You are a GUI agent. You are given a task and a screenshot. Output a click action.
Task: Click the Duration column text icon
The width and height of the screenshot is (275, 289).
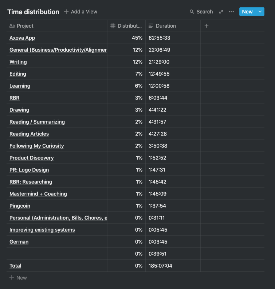[x=151, y=26]
